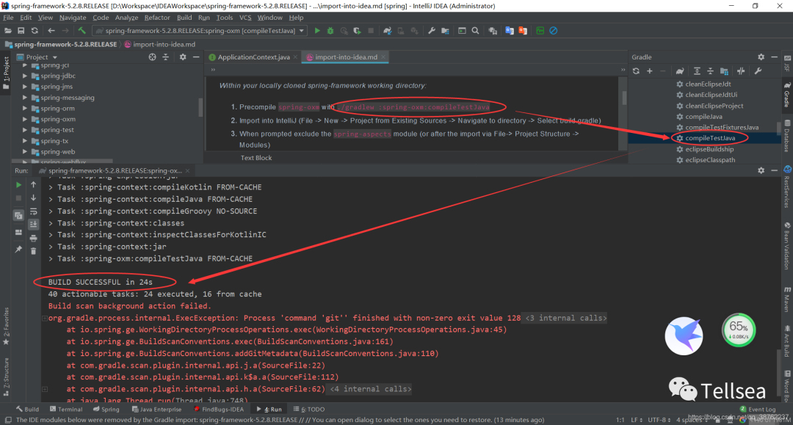Viewport: 793px width, 425px height.
Task: Expand the spring-web module
Action: click(25, 152)
